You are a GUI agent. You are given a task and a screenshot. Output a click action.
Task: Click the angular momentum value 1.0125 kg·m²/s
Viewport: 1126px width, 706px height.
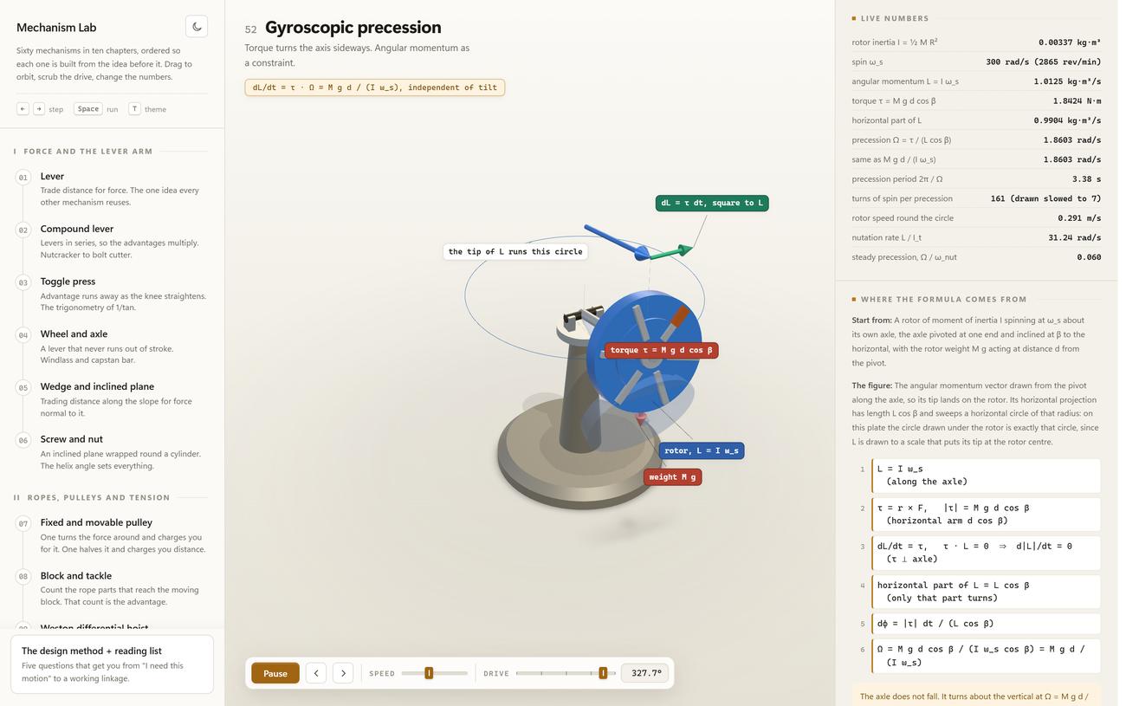pyautogui.click(x=1067, y=81)
